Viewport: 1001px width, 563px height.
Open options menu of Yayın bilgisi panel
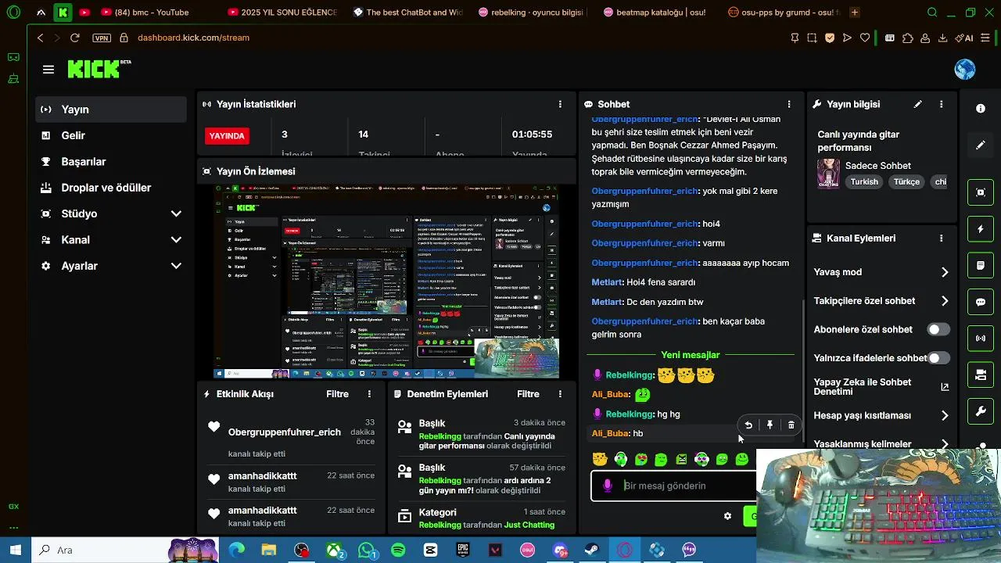[x=942, y=104]
